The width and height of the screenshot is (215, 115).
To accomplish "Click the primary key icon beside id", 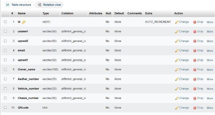I will coord(24,22).
